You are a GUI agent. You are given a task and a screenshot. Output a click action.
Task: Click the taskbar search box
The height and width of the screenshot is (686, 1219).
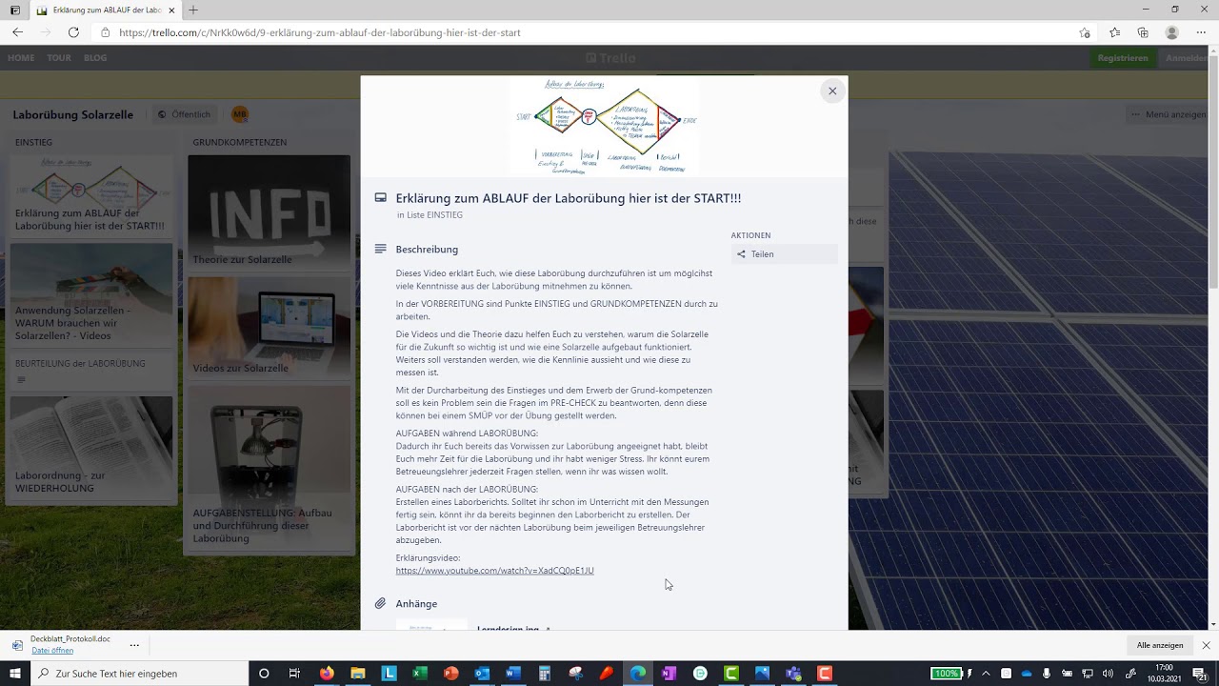tap(139, 674)
